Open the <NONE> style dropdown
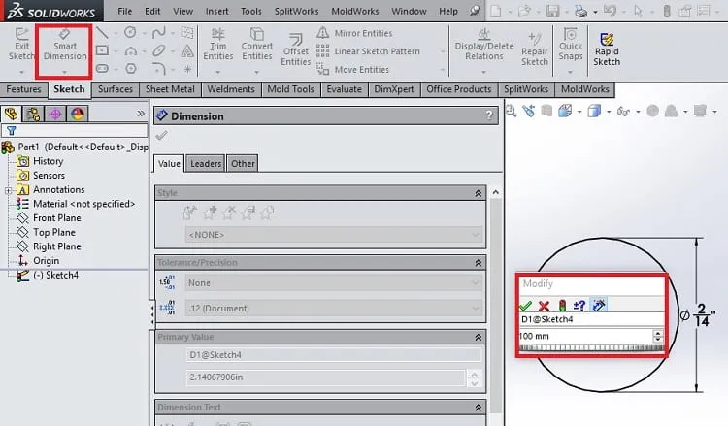The height and width of the screenshot is (426, 728). pyautogui.click(x=333, y=235)
